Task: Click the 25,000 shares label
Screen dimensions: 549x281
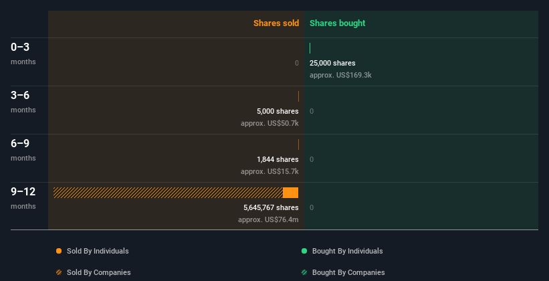Action: point(332,63)
